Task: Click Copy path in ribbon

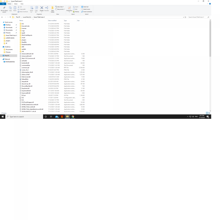Action: 22,9
